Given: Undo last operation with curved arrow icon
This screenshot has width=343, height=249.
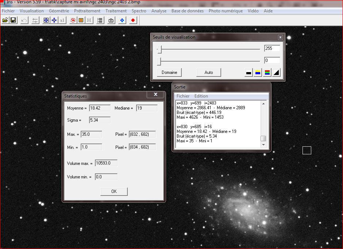Looking at the screenshot, I should click(24, 20).
